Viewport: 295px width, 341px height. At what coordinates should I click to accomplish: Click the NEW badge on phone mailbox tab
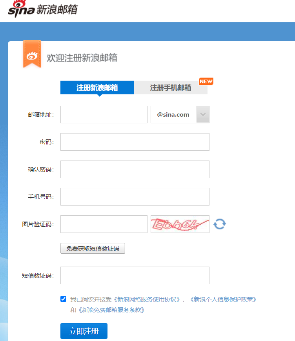[206, 81]
